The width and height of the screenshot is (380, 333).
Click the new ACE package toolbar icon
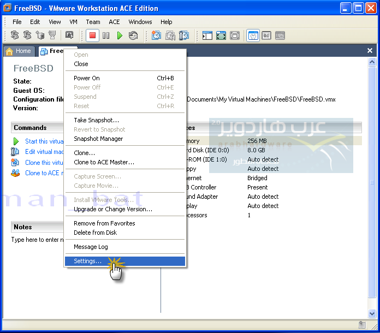coord(40,35)
